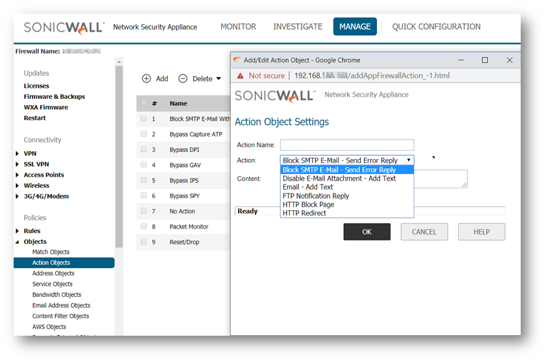Check the Bypass Capture ATP row checkbox
This screenshot has height=363, width=548.
click(x=144, y=134)
